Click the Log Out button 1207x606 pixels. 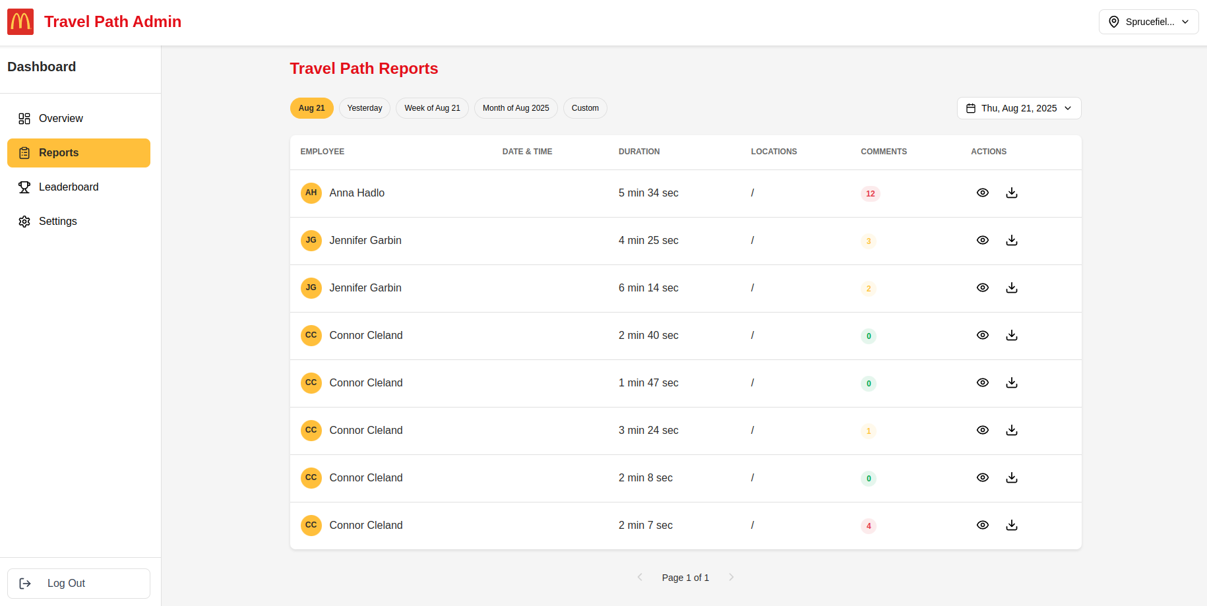[x=78, y=584]
